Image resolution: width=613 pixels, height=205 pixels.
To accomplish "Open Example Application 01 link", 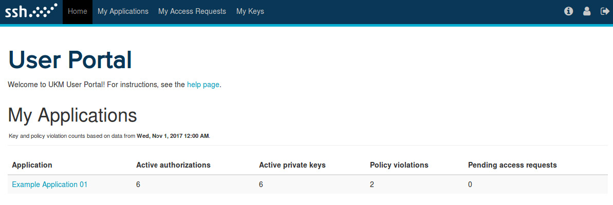I will coord(50,184).
